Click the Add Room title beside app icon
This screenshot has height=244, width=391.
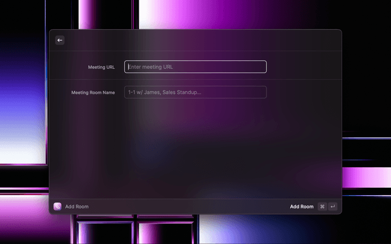77,207
